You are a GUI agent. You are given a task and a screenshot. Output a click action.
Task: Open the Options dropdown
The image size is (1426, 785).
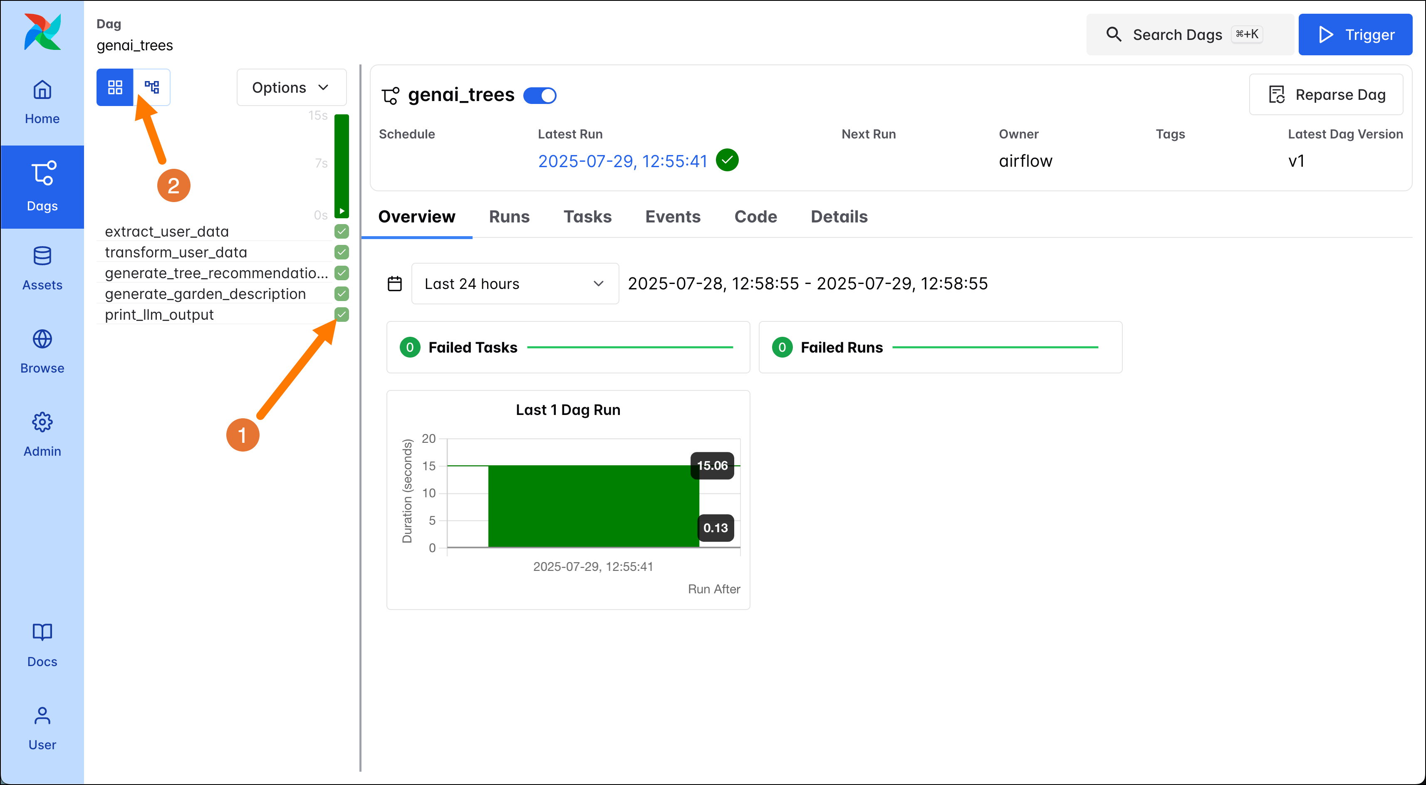[291, 87]
